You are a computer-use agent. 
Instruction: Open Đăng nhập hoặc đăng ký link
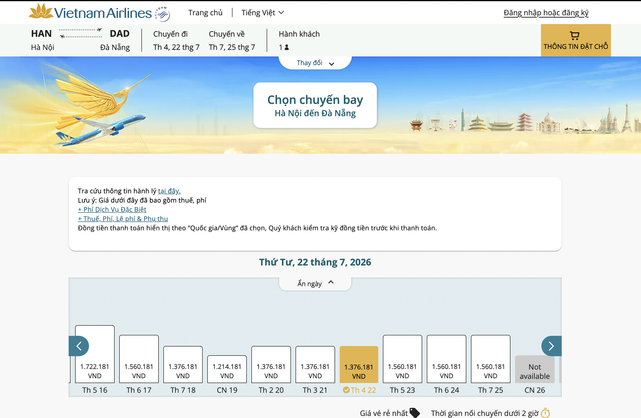pos(546,13)
